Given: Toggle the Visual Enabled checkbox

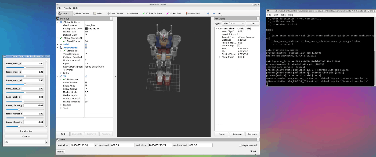Looking at the screenshot, I should [x=86, y=54].
